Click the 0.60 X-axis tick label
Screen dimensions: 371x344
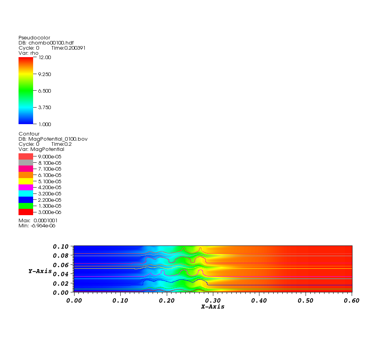click(x=352, y=301)
